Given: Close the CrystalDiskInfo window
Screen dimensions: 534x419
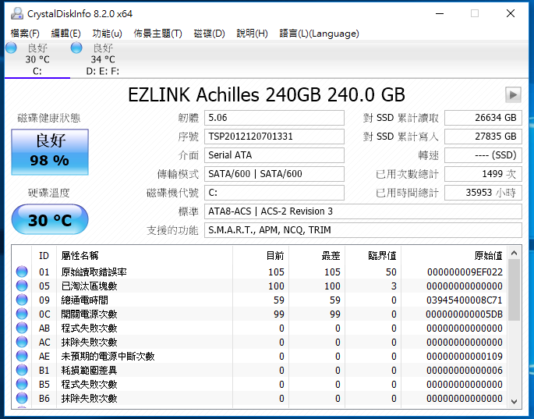Looking at the screenshot, I should click(511, 13).
